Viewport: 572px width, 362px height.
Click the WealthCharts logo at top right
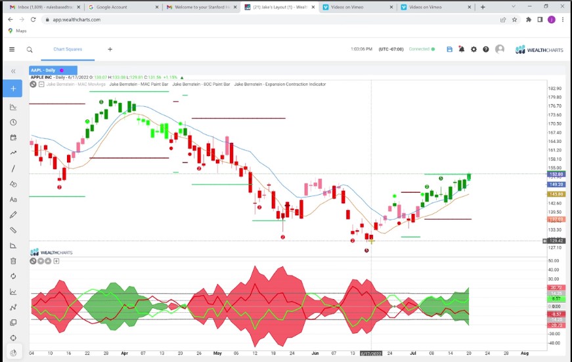(539, 50)
